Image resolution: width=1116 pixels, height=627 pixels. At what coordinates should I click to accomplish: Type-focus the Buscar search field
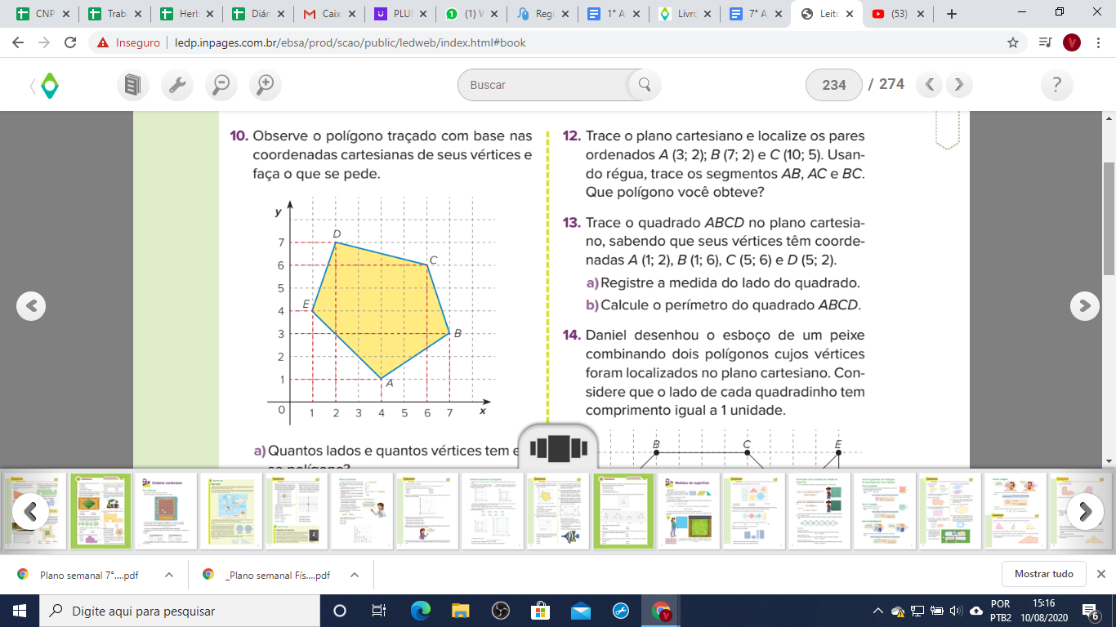point(545,85)
